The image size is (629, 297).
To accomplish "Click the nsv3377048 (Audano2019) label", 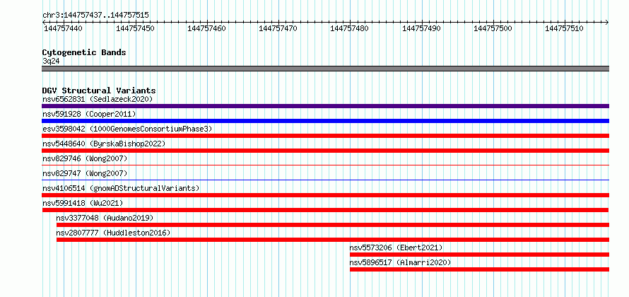I will click(105, 218).
